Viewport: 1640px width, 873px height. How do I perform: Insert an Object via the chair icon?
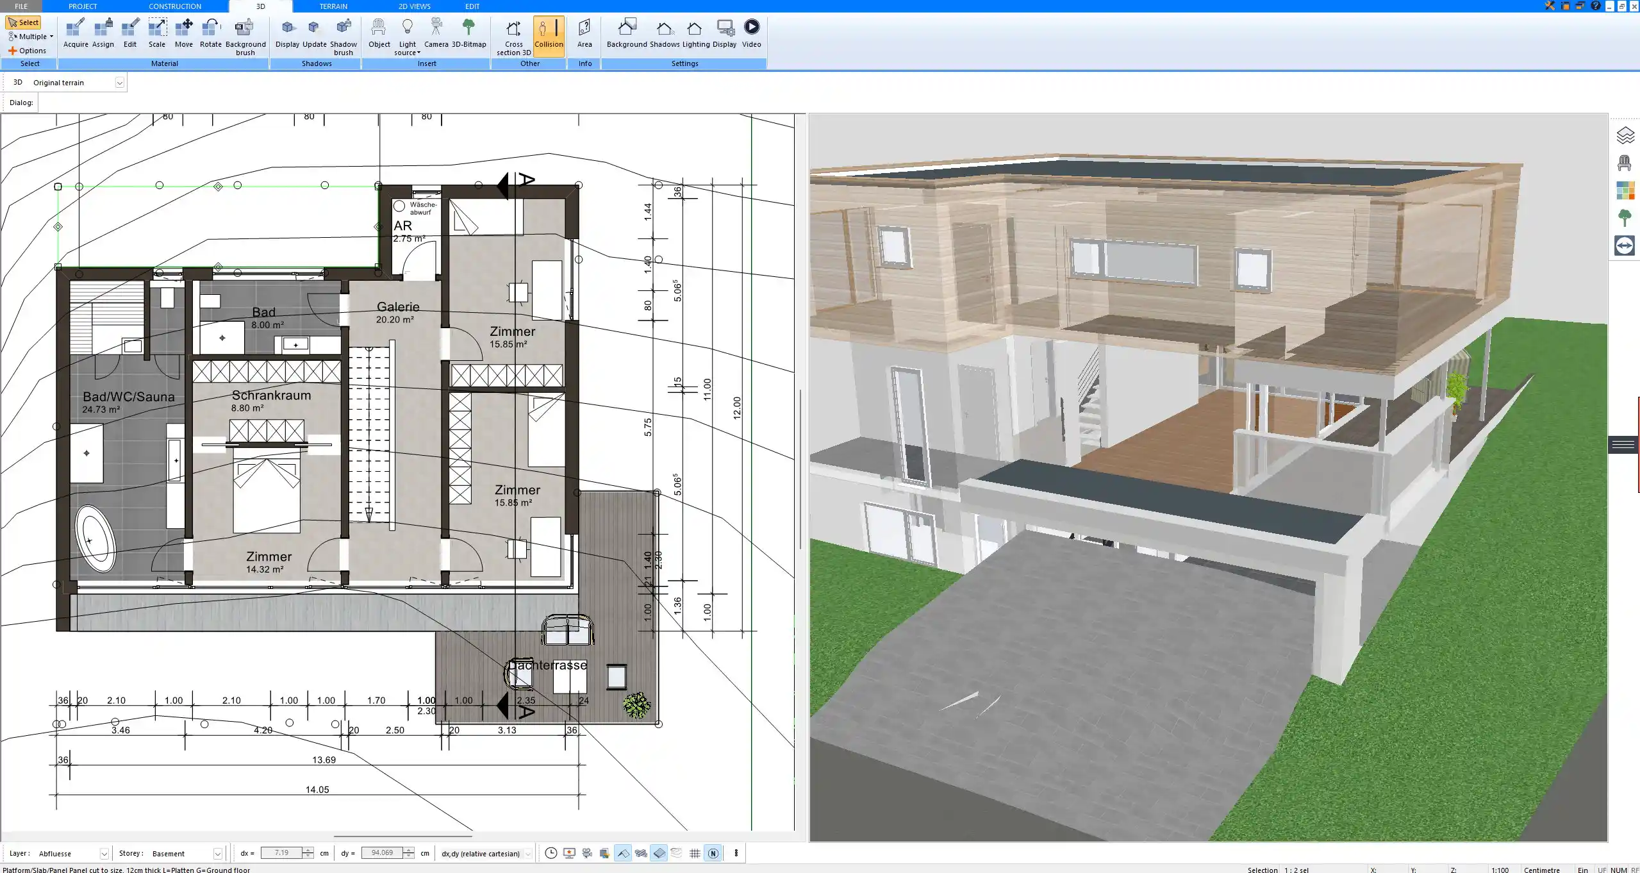(379, 33)
